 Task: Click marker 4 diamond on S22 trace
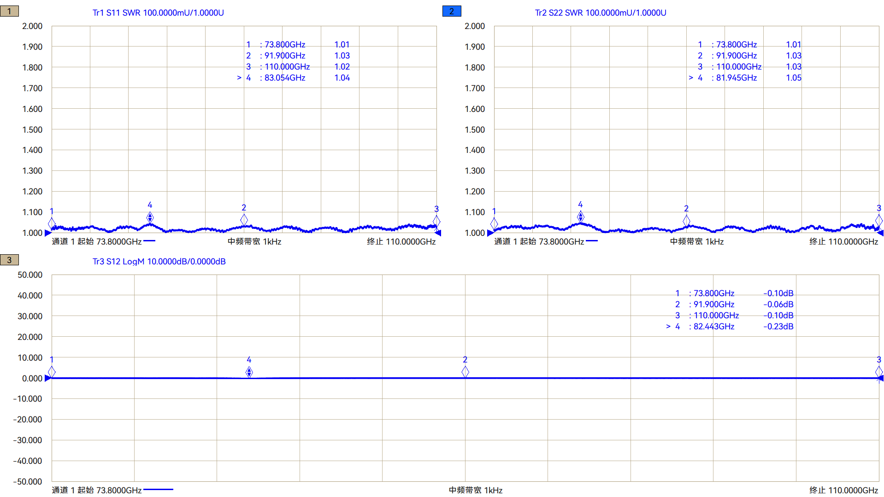(x=580, y=216)
